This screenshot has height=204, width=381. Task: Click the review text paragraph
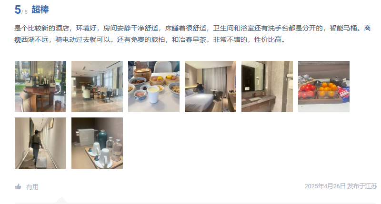click(x=192, y=34)
